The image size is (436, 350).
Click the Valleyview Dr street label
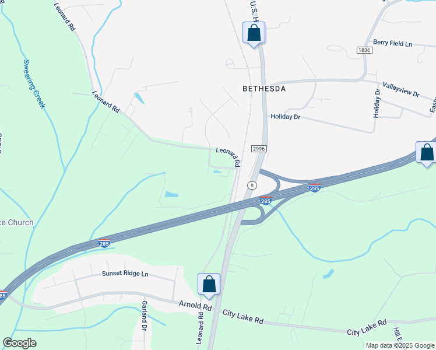click(400, 90)
